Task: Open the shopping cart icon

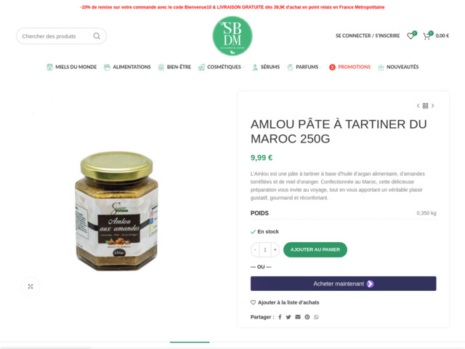Action: (426, 36)
